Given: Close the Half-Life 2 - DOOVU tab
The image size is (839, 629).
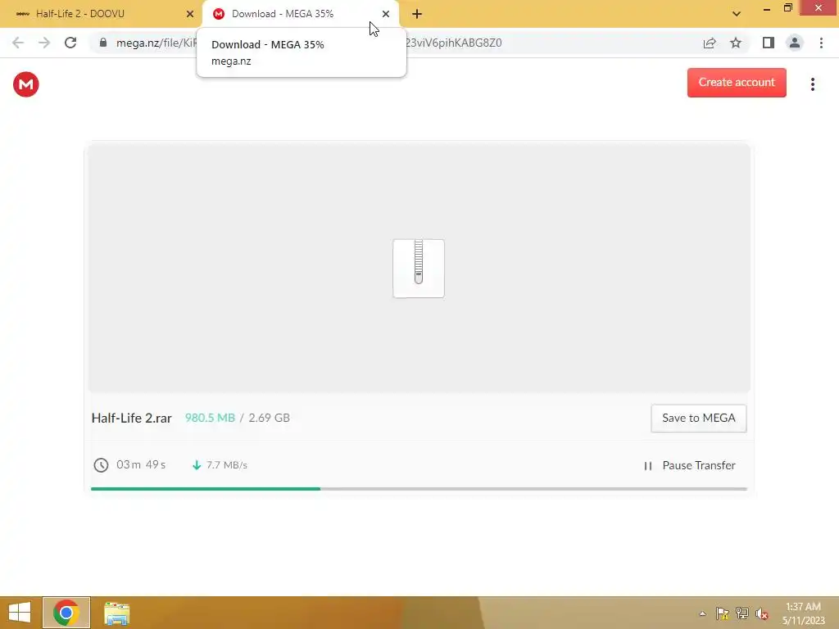Looking at the screenshot, I should click(x=190, y=14).
